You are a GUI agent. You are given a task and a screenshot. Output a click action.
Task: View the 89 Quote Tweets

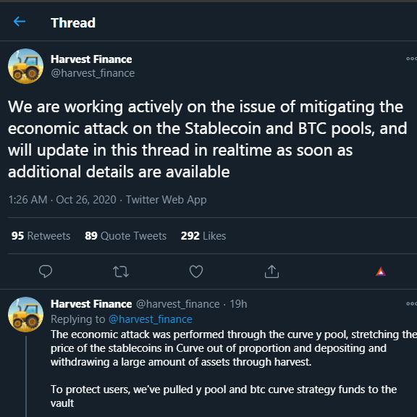[x=125, y=236]
